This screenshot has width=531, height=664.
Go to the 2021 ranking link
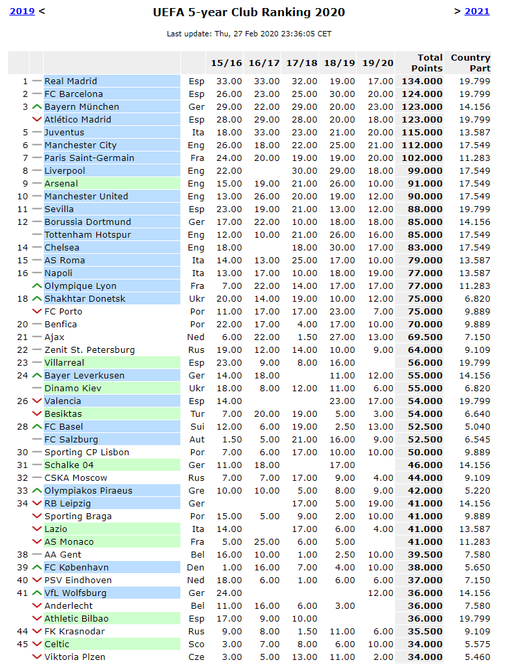tap(477, 11)
